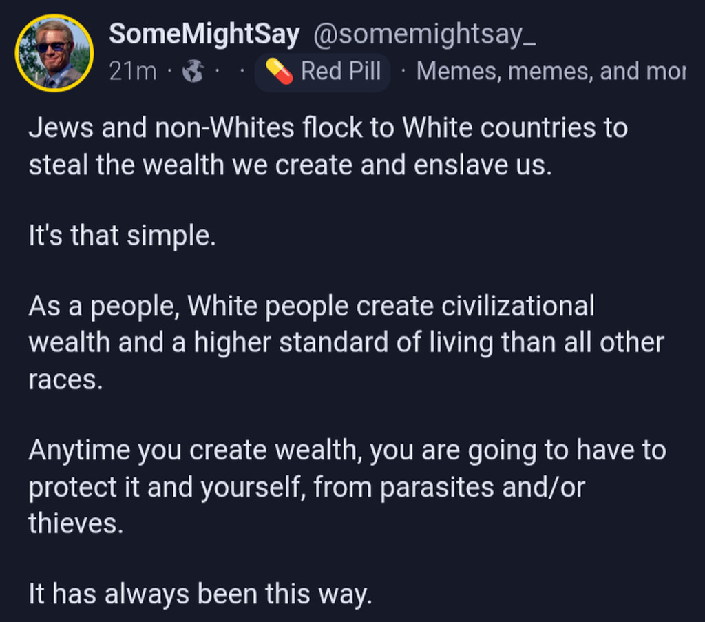Open the Red Pill group label
This screenshot has width=705, height=622.
click(341, 71)
